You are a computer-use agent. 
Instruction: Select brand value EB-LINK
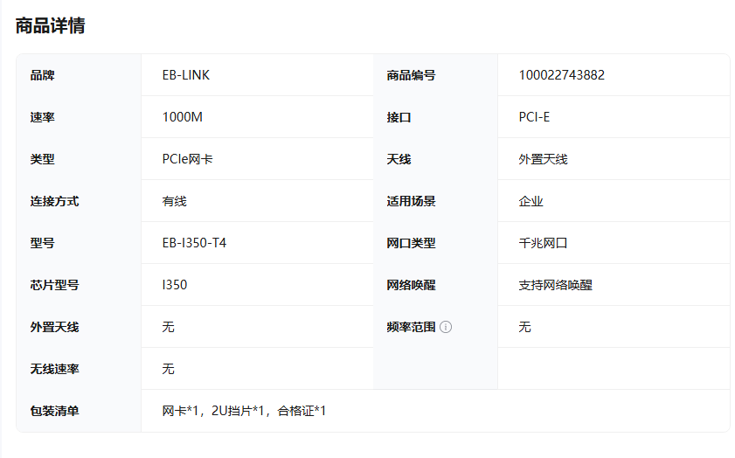tap(185, 75)
